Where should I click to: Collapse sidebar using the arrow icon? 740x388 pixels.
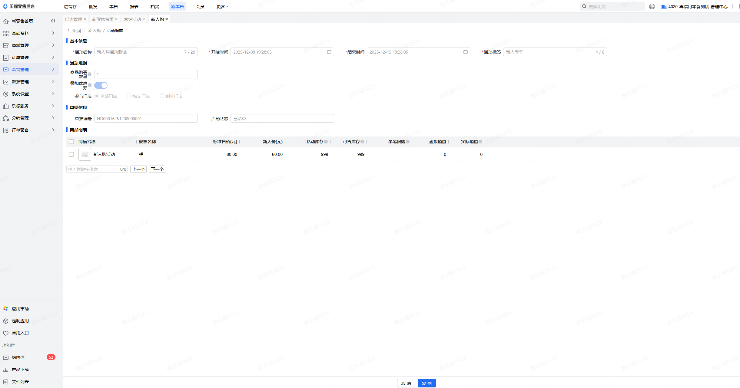53,21
